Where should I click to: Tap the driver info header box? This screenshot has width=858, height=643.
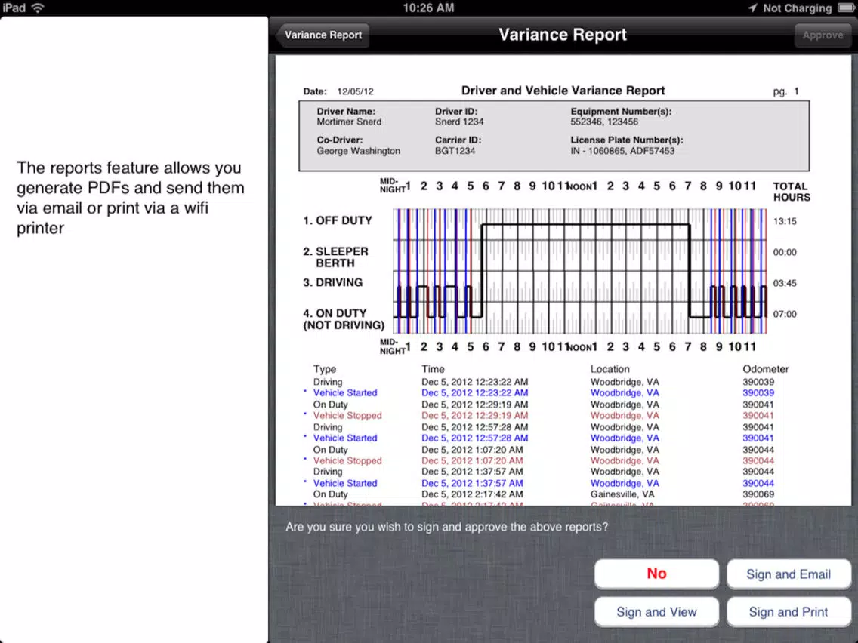(x=554, y=136)
